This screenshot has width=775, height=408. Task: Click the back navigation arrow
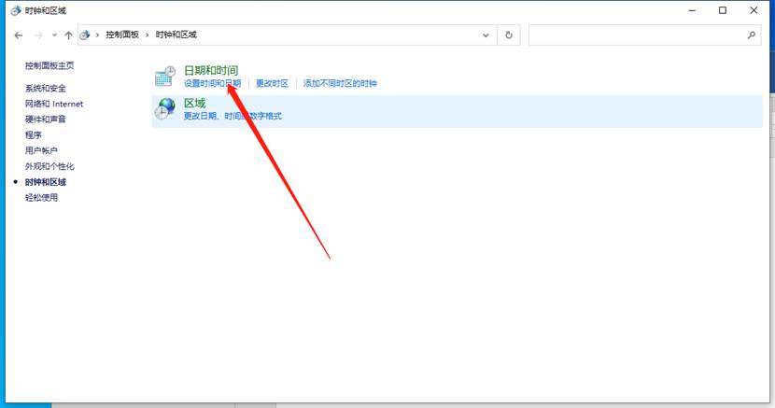coord(19,35)
